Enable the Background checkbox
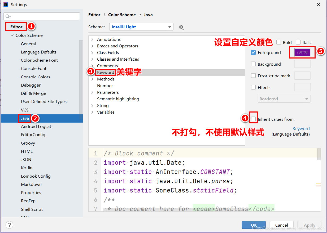This screenshot has height=233, width=327. pyautogui.click(x=254, y=64)
